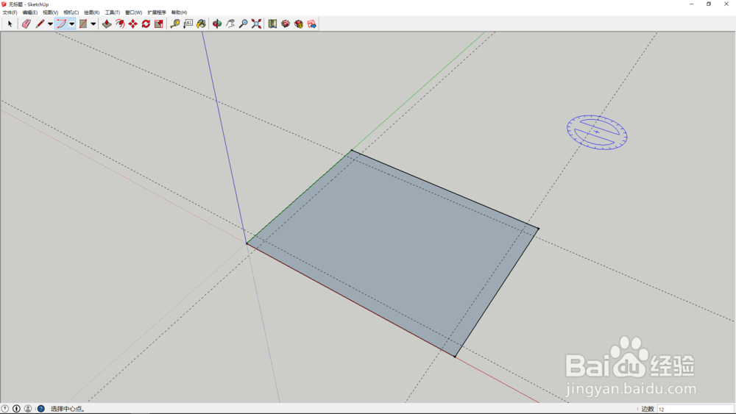
Task: Click the 边数 sides input field
Action: click(696, 409)
